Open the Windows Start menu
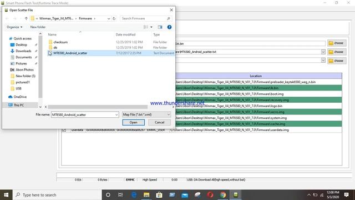355x200 pixels. (6, 195)
